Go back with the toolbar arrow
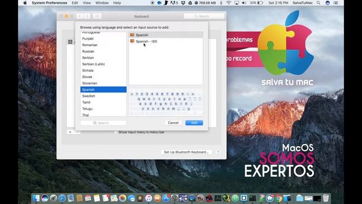The height and width of the screenshot is (204, 362). pyautogui.click(x=80, y=16)
